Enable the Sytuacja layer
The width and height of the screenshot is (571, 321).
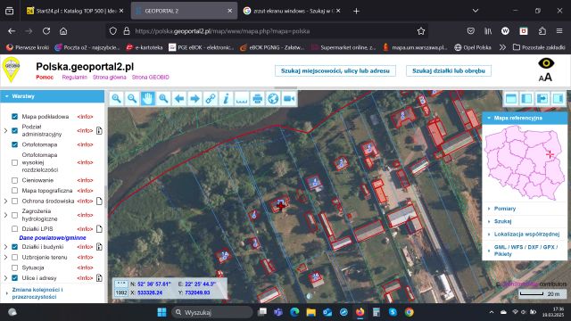pos(14,267)
